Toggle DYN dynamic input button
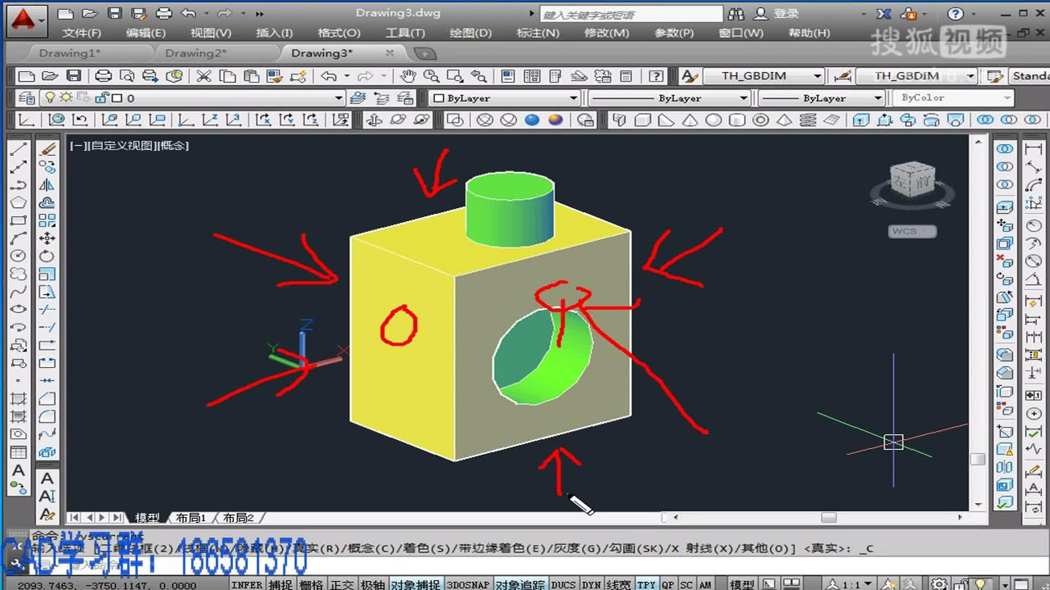The image size is (1050, 590). [591, 585]
